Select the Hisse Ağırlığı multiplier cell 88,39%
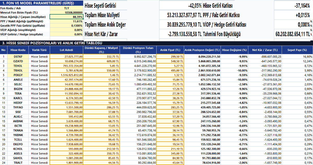The height and width of the screenshot is (165, 313). pos(66,17)
